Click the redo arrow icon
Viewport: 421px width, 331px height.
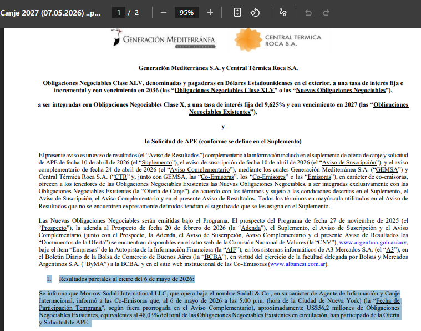click(326, 13)
